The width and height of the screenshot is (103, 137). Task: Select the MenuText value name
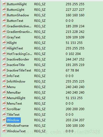[x=14, y=104]
